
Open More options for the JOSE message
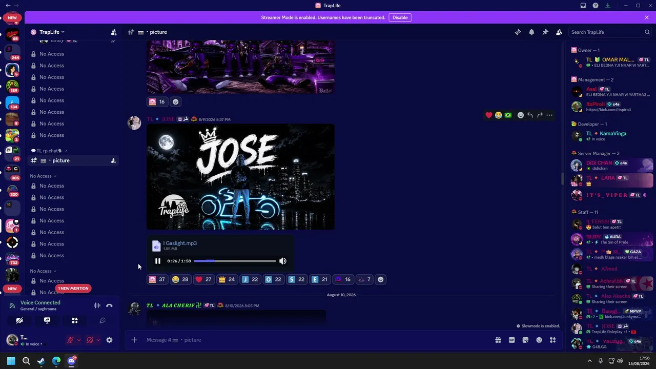[x=549, y=115]
